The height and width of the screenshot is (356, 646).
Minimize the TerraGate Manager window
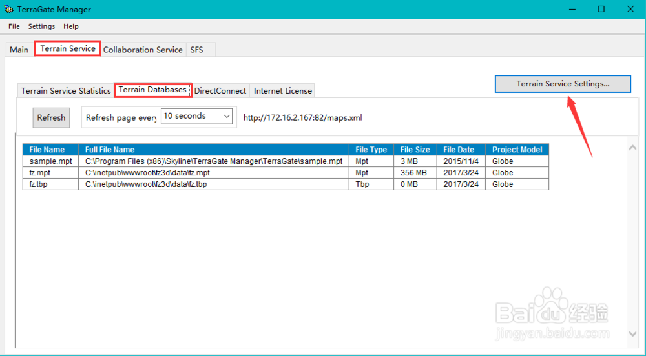tap(572, 9)
